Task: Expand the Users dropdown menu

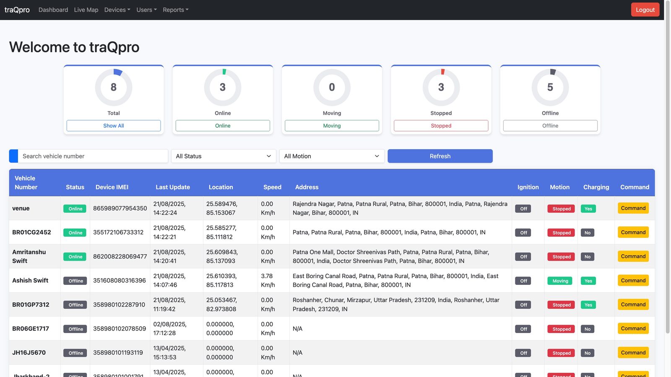Action: pyautogui.click(x=146, y=10)
